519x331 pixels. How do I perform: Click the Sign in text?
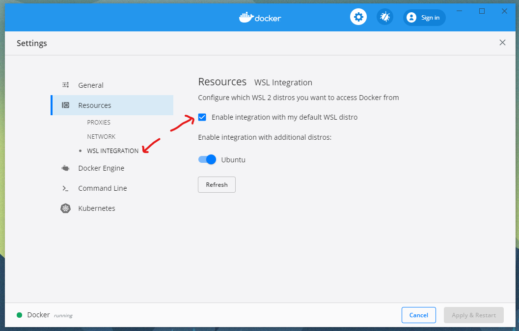click(x=430, y=18)
